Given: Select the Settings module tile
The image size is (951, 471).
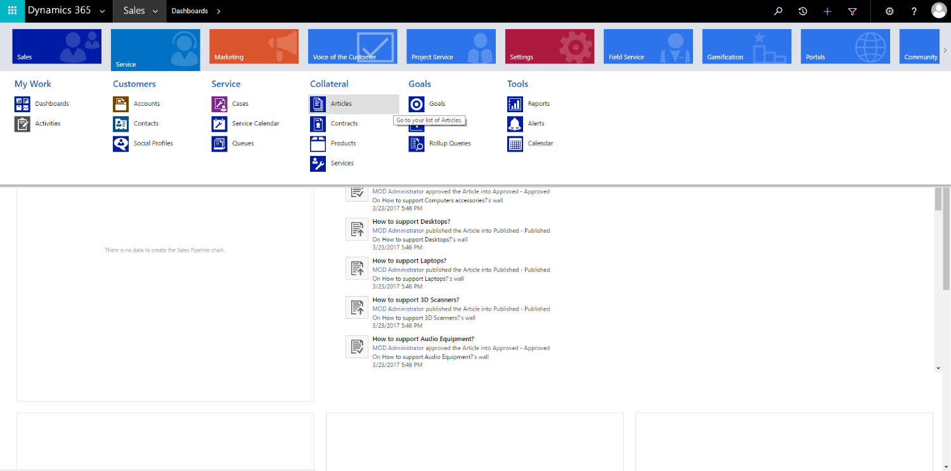Looking at the screenshot, I should tap(550, 46).
